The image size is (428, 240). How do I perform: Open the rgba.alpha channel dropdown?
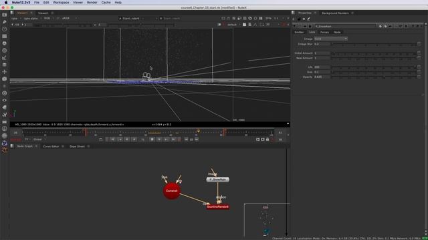pos(33,18)
